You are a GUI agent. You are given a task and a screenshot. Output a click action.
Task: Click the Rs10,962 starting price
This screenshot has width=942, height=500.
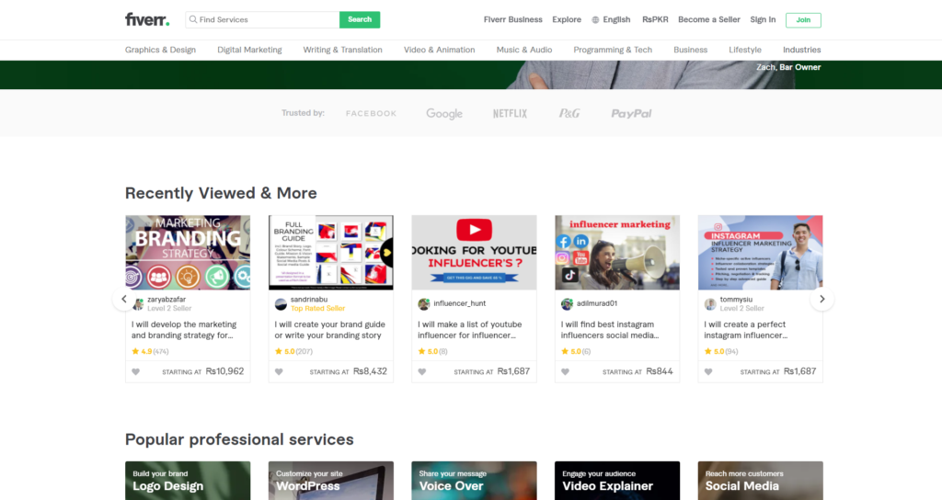[224, 371]
